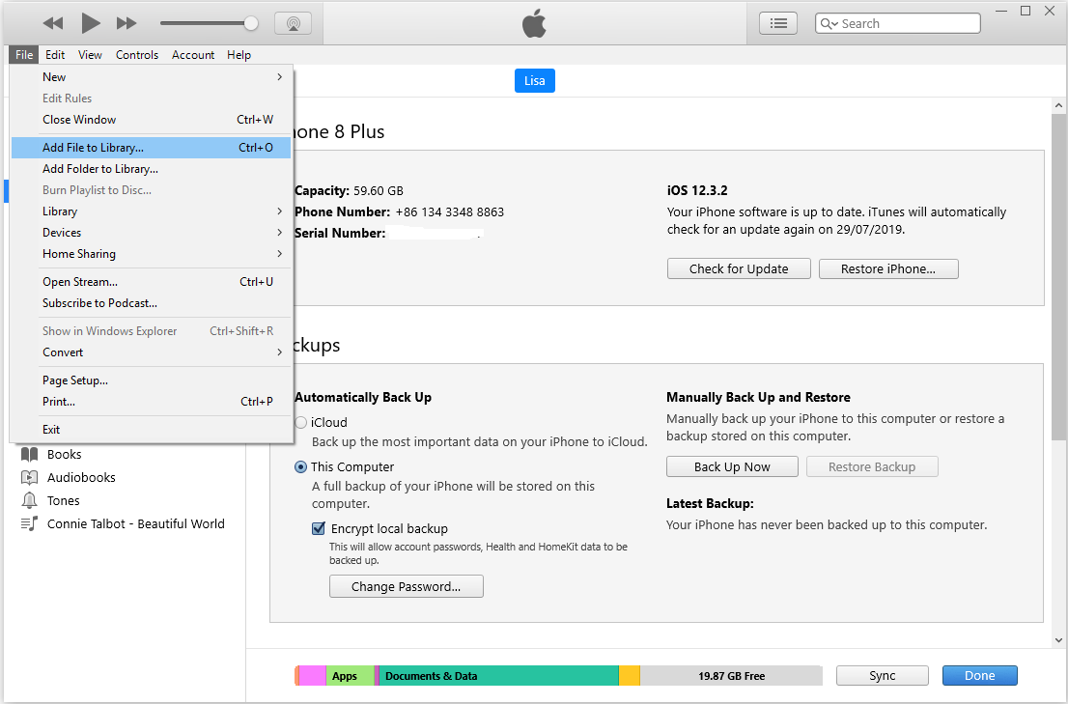Expand the Devices submenu arrow
This screenshot has width=1068, height=704.
(279, 232)
